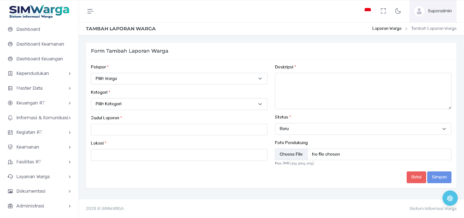Click the SIMWarga logo
The width and height of the screenshot is (464, 218).
tap(39, 11)
